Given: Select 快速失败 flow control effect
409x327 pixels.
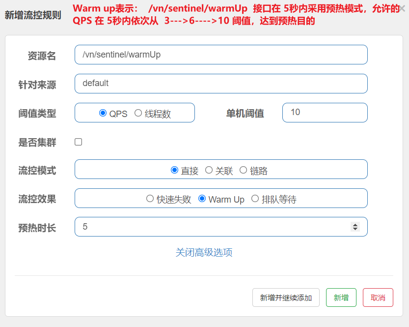Looking at the screenshot, I should pyautogui.click(x=150, y=199).
